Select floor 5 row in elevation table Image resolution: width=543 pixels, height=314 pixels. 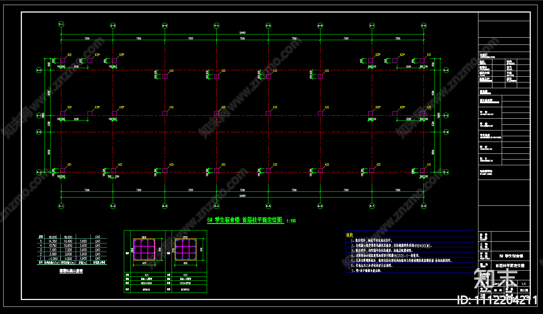tap(71, 241)
